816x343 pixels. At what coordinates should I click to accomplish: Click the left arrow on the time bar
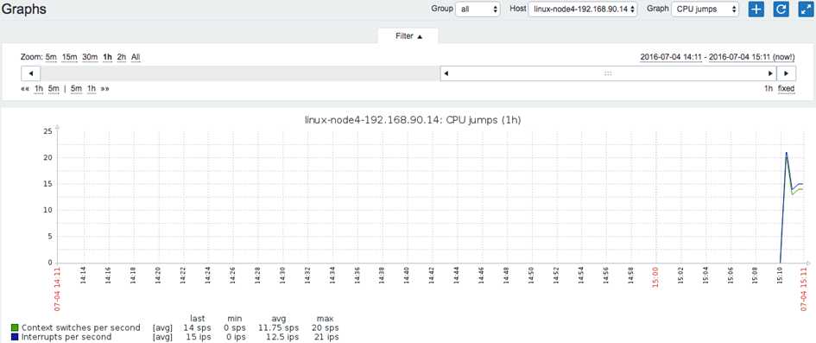pyautogui.click(x=31, y=73)
